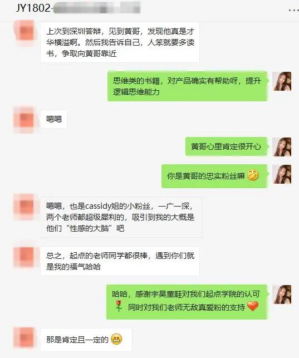Click the woman's avatar next to 思维类的书籍 message
The width and height of the screenshot is (299, 358).
tap(282, 81)
